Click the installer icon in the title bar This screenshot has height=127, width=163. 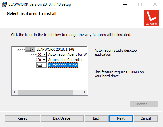click(4, 4)
